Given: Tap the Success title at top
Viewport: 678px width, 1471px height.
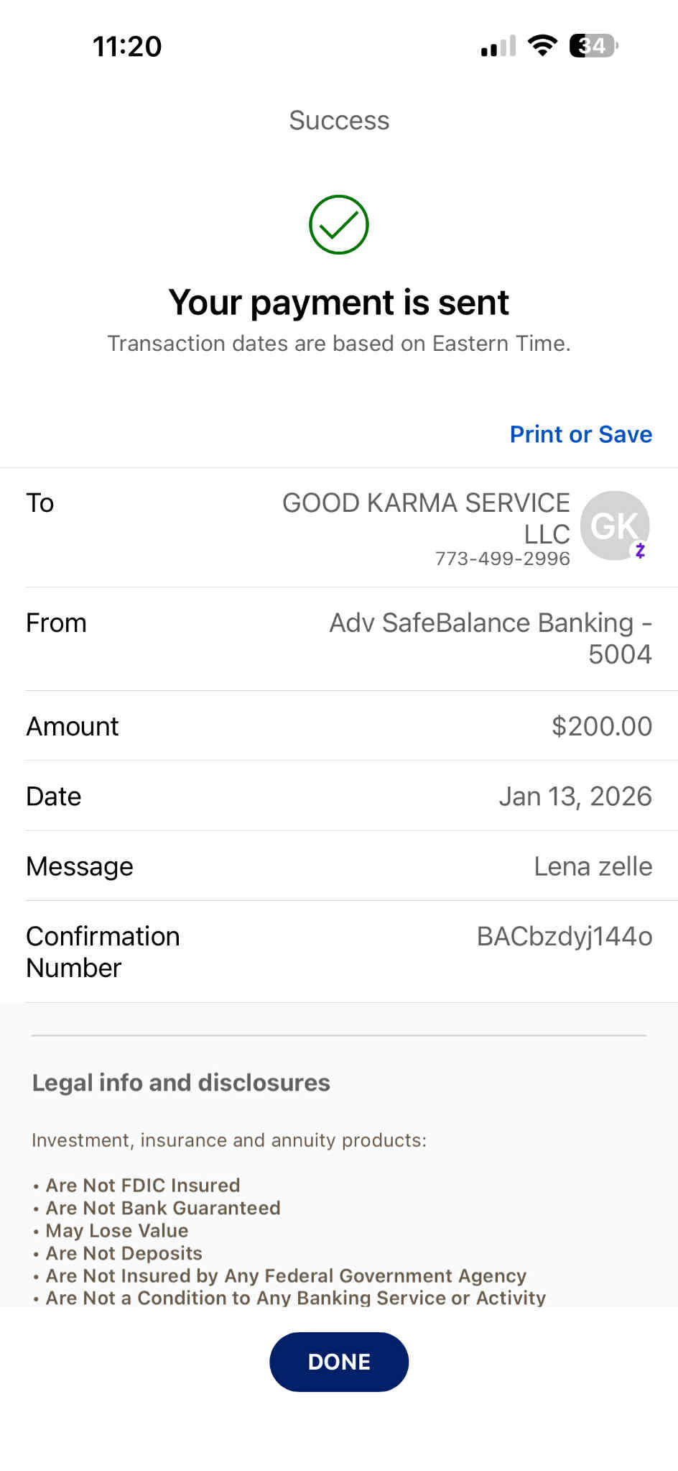Looking at the screenshot, I should pos(339,120).
